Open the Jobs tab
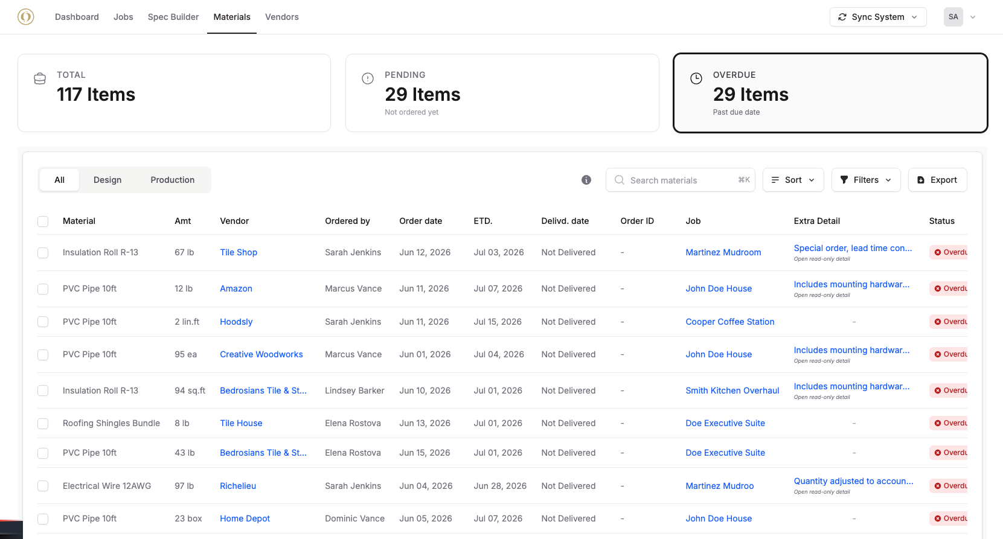This screenshot has height=539, width=1003. (x=123, y=17)
